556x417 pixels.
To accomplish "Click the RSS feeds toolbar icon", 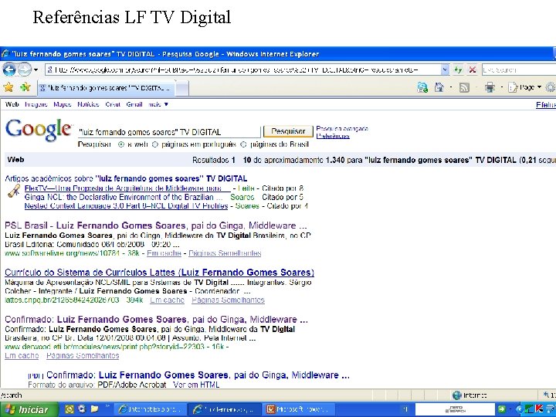I will pyautogui.click(x=464, y=87).
